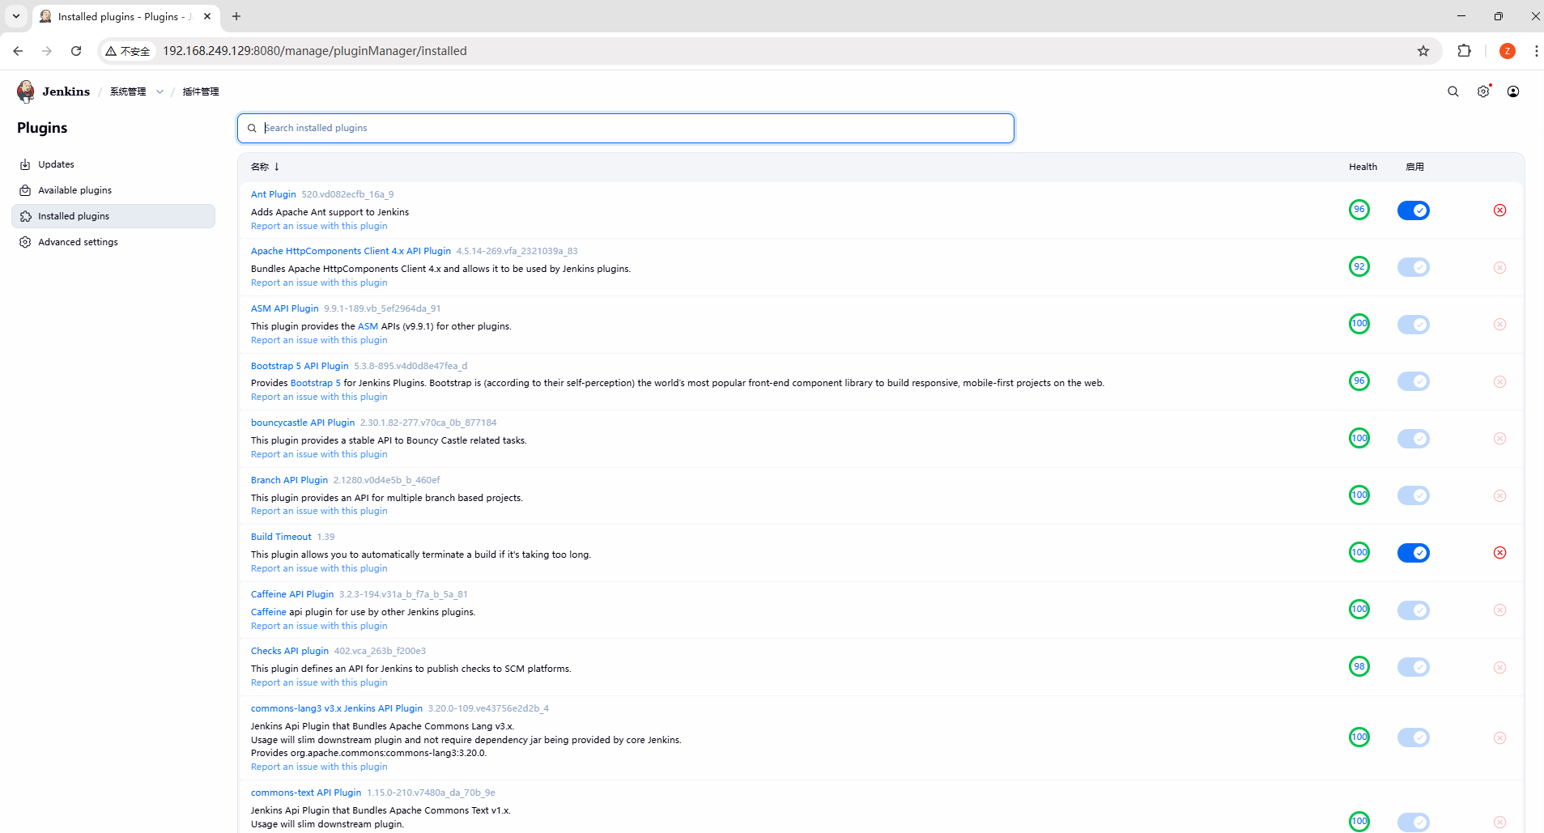Open the user account icon

(1513, 91)
